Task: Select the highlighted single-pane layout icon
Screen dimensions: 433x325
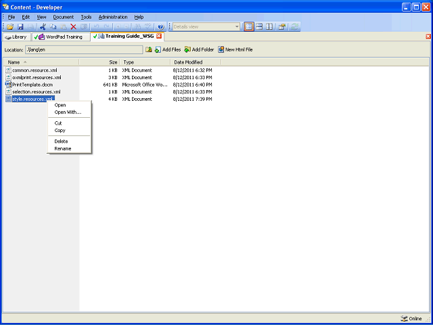Action: point(249,27)
